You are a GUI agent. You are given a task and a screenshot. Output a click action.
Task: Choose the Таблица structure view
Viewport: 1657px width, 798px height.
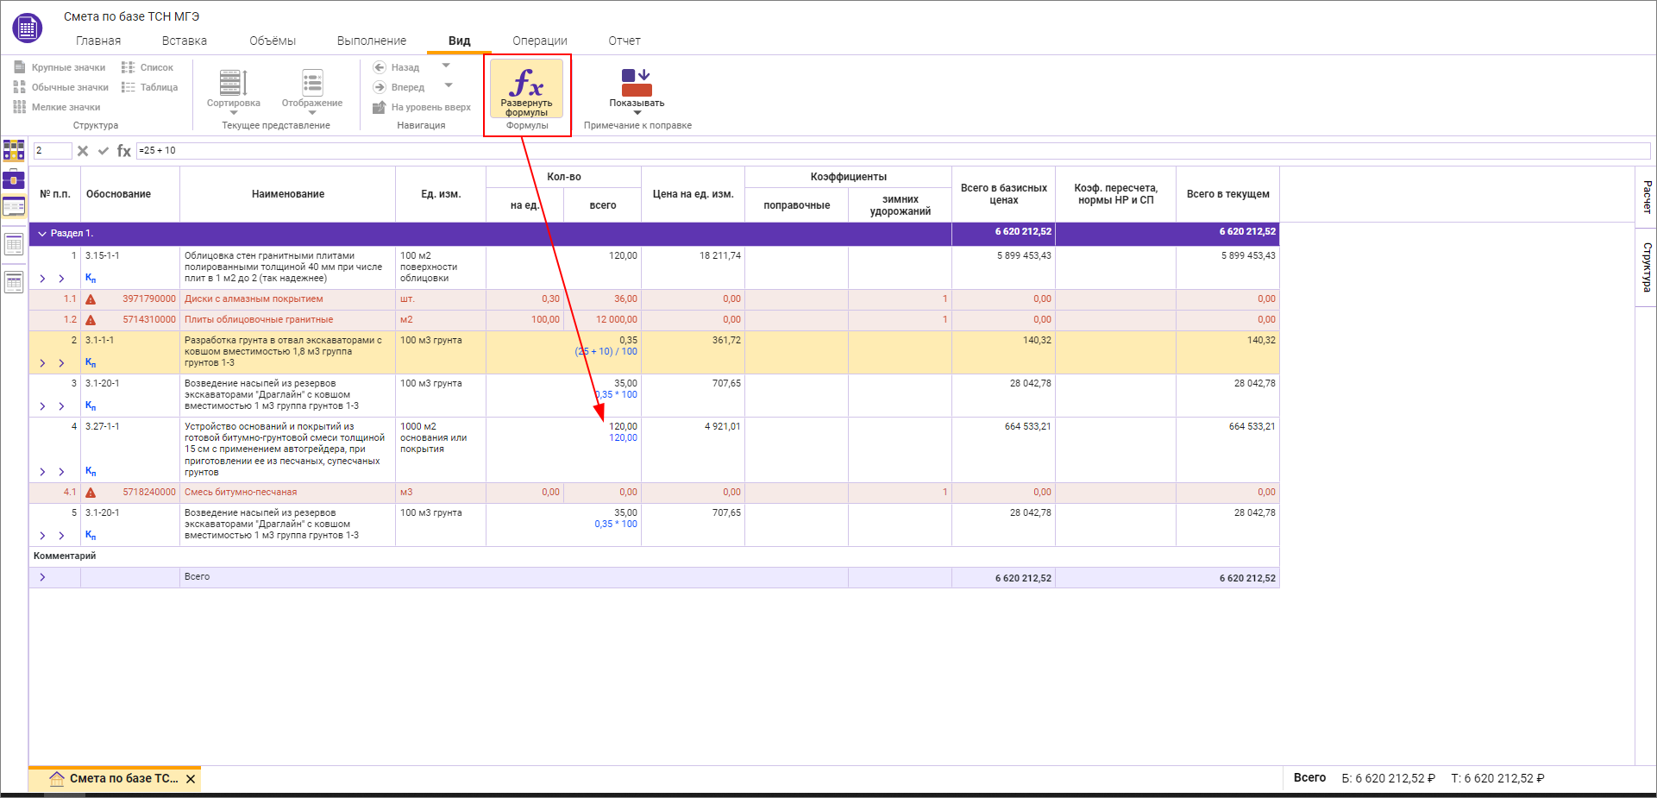150,87
